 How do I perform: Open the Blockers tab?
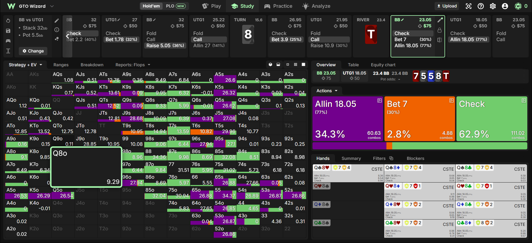[x=415, y=159]
